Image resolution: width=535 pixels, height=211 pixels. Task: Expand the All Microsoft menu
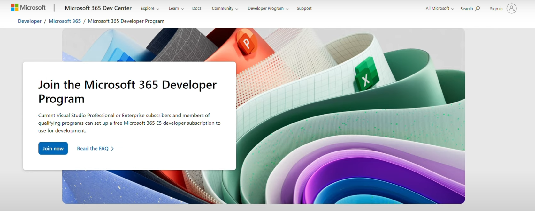tap(439, 9)
